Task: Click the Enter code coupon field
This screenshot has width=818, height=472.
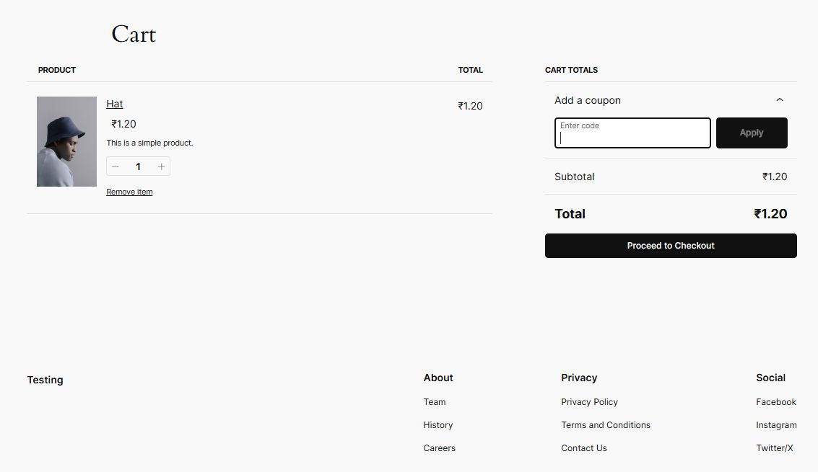Action: pos(632,133)
